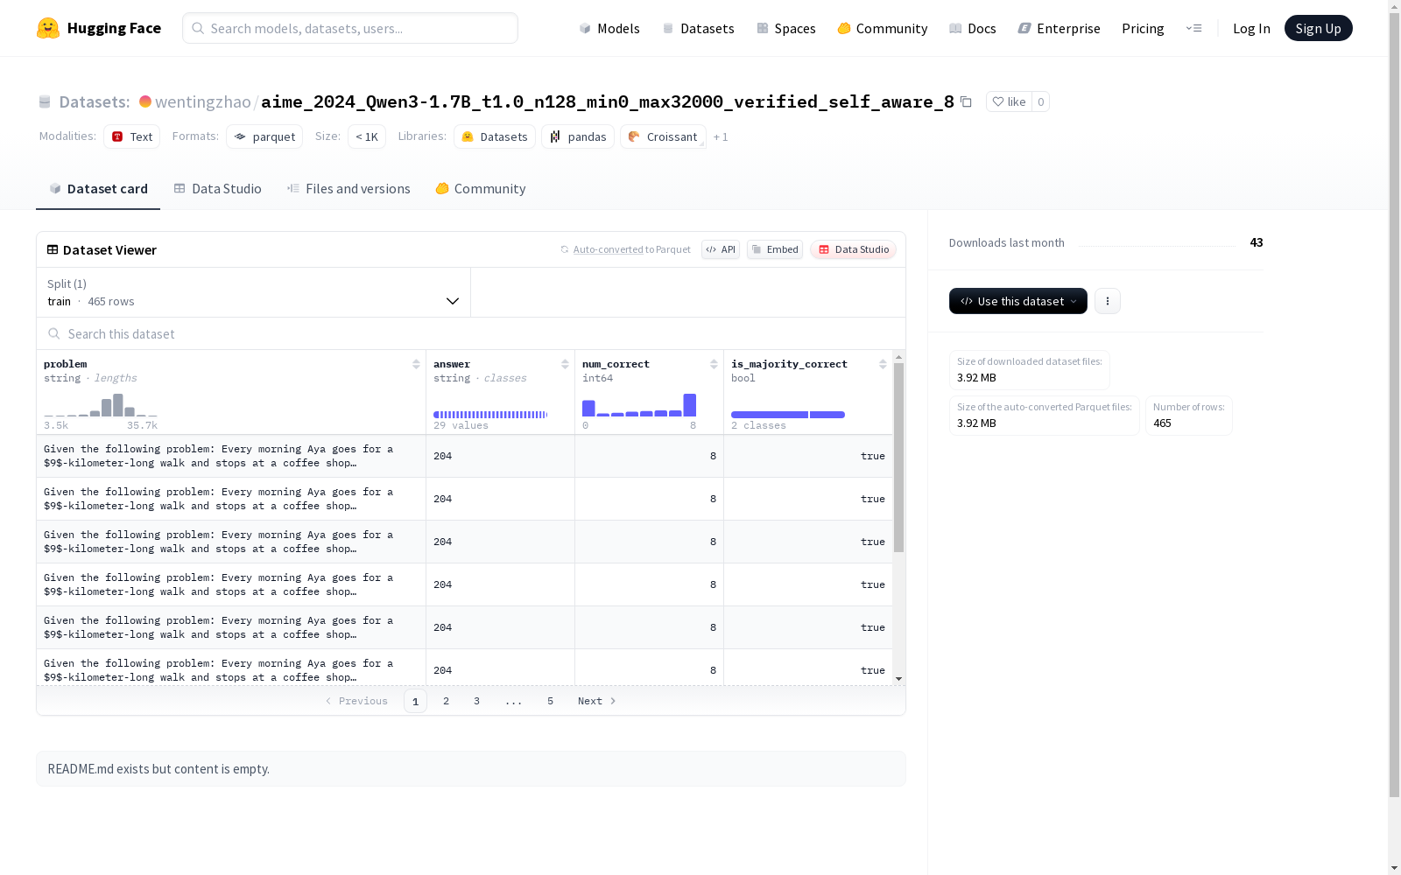The width and height of the screenshot is (1401, 875).
Task: Show the +1 additional libraries
Action: [721, 136]
